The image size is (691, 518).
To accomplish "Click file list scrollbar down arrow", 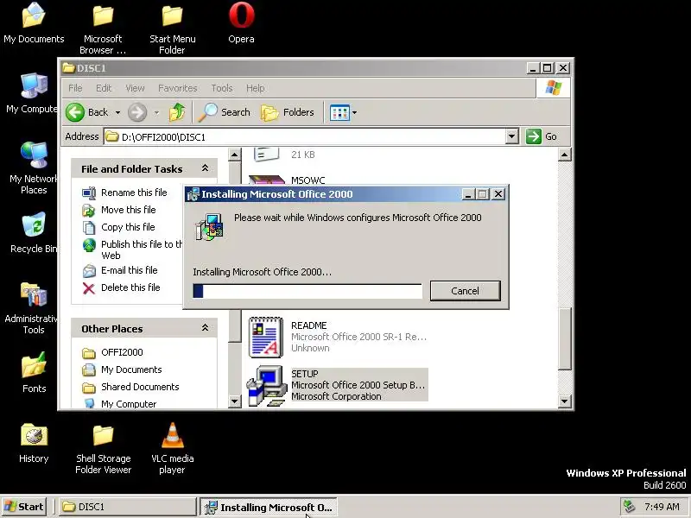I will coord(565,401).
